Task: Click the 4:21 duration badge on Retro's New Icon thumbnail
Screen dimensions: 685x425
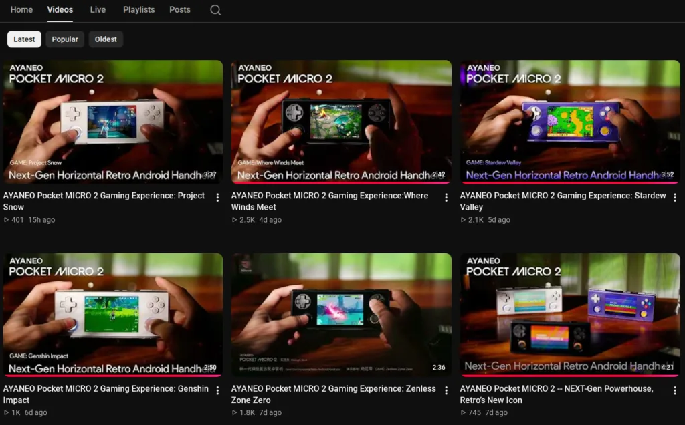Action: pyautogui.click(x=667, y=367)
